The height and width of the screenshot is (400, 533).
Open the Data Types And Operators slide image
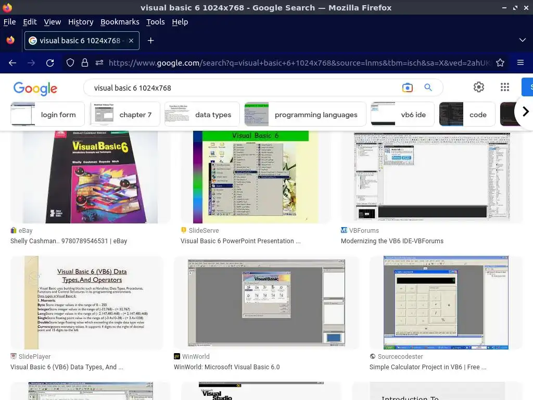[x=87, y=303]
